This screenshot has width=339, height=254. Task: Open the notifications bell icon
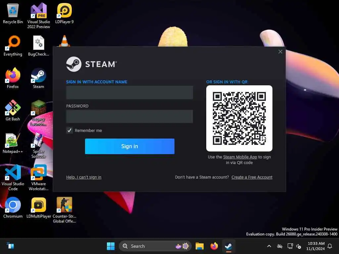330,246
